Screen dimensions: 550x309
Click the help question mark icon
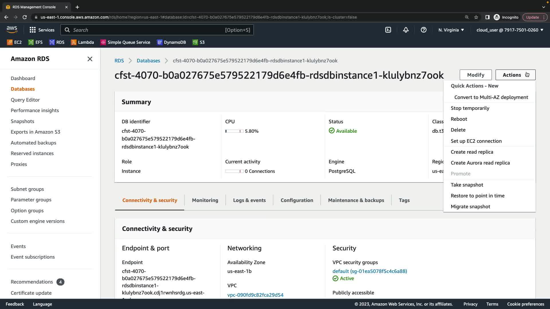pos(424,30)
